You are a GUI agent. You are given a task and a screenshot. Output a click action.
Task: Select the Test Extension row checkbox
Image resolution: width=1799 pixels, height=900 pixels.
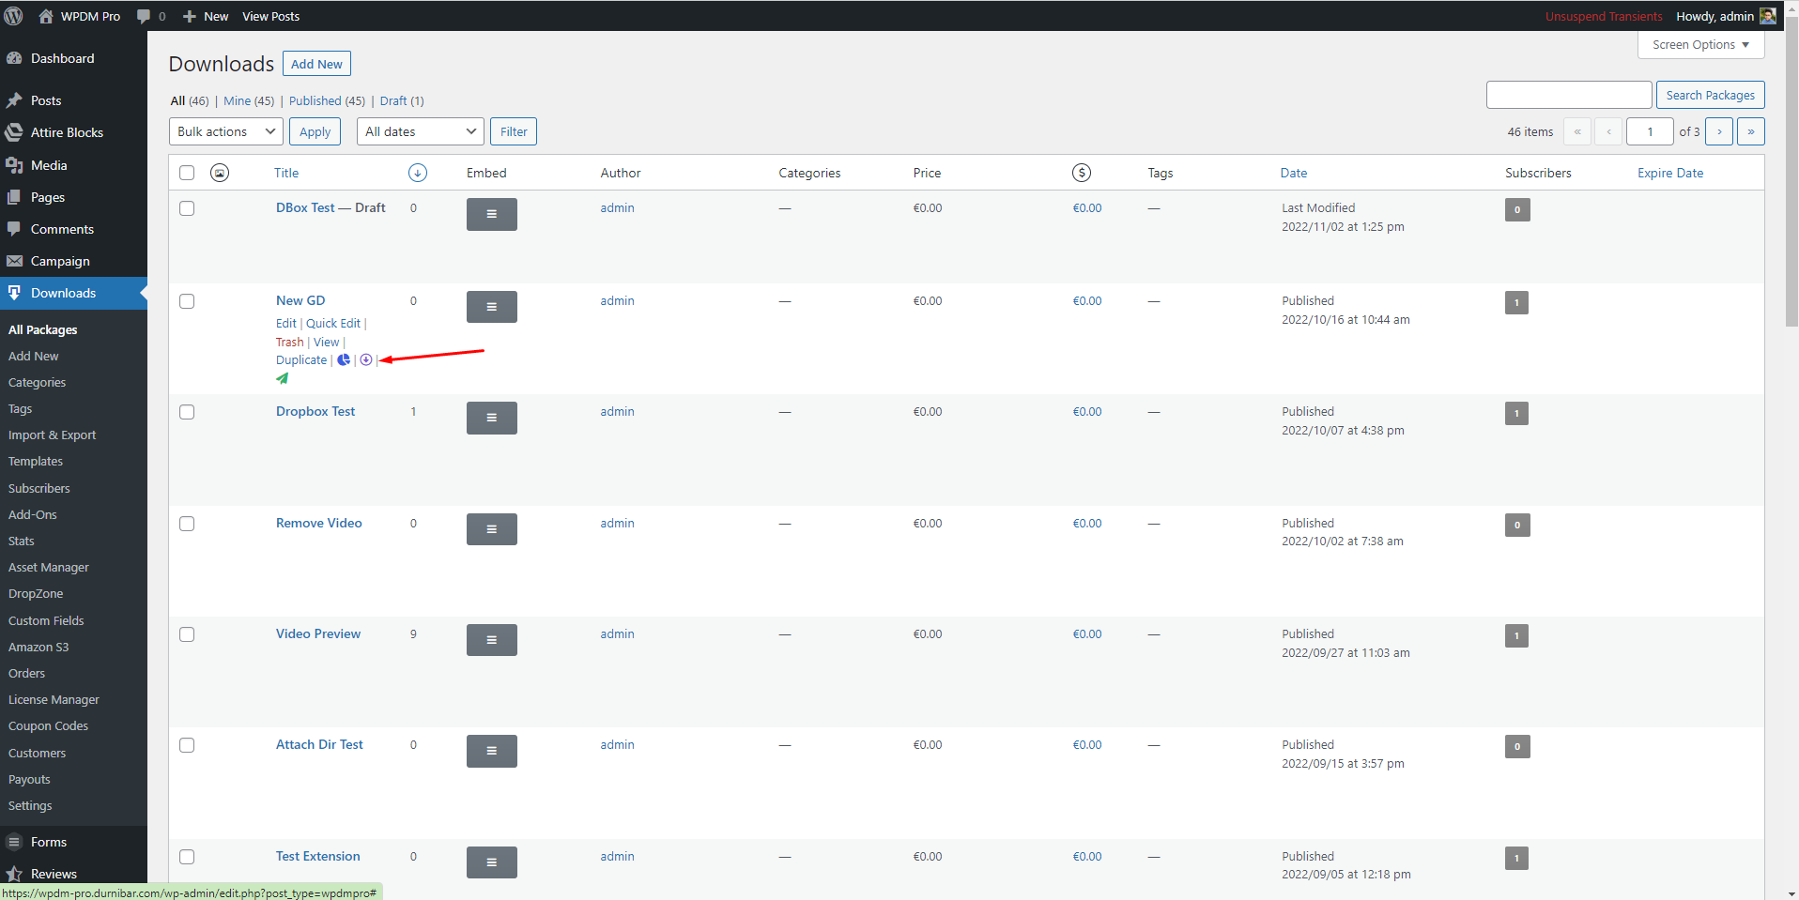187,857
